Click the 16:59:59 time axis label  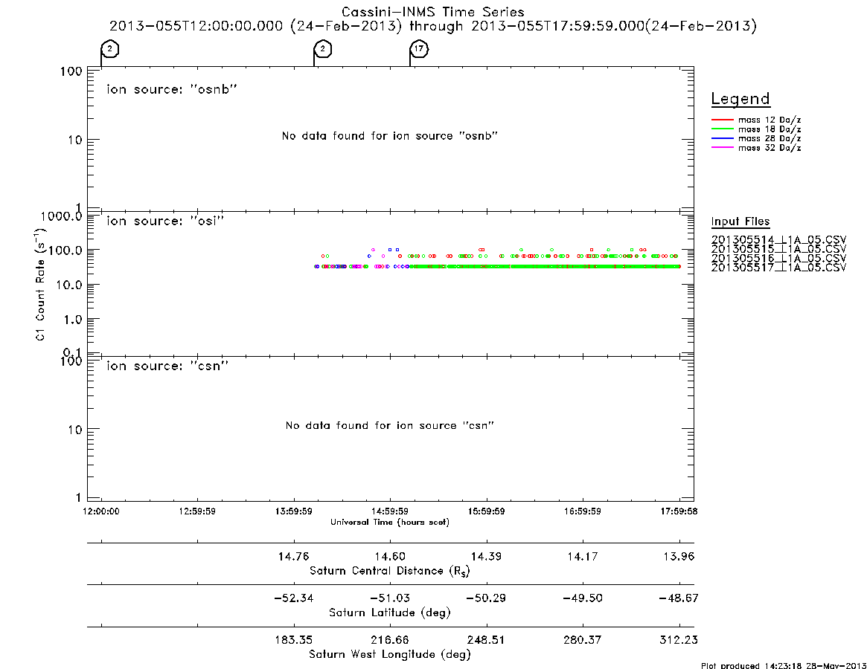click(x=583, y=511)
